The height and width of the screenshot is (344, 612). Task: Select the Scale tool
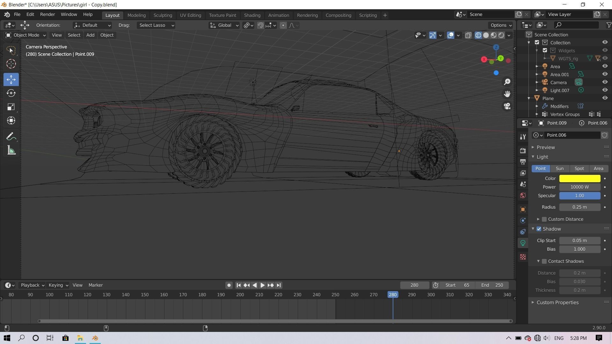tap(11, 107)
